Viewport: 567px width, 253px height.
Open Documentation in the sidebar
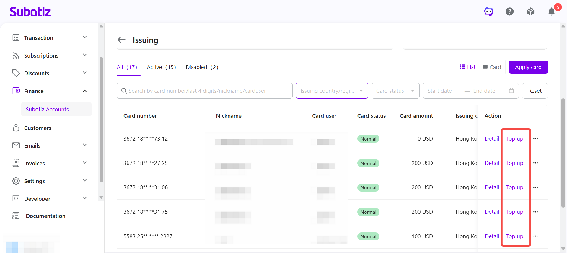[x=45, y=216]
